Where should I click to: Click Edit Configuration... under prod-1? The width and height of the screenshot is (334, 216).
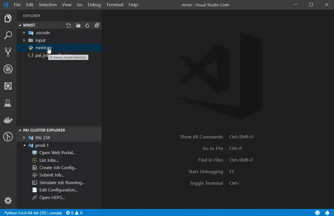[58, 190]
